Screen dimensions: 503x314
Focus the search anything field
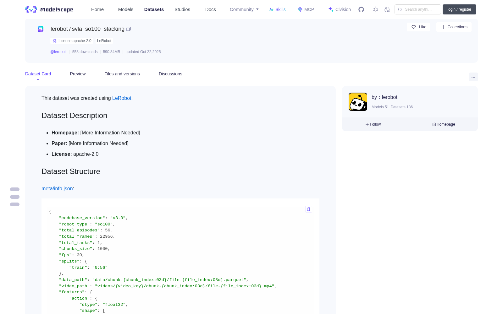(x=418, y=9)
